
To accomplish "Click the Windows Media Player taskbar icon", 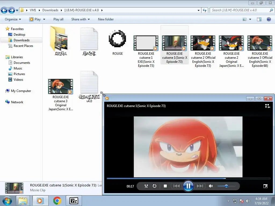I will [x=40, y=201].
